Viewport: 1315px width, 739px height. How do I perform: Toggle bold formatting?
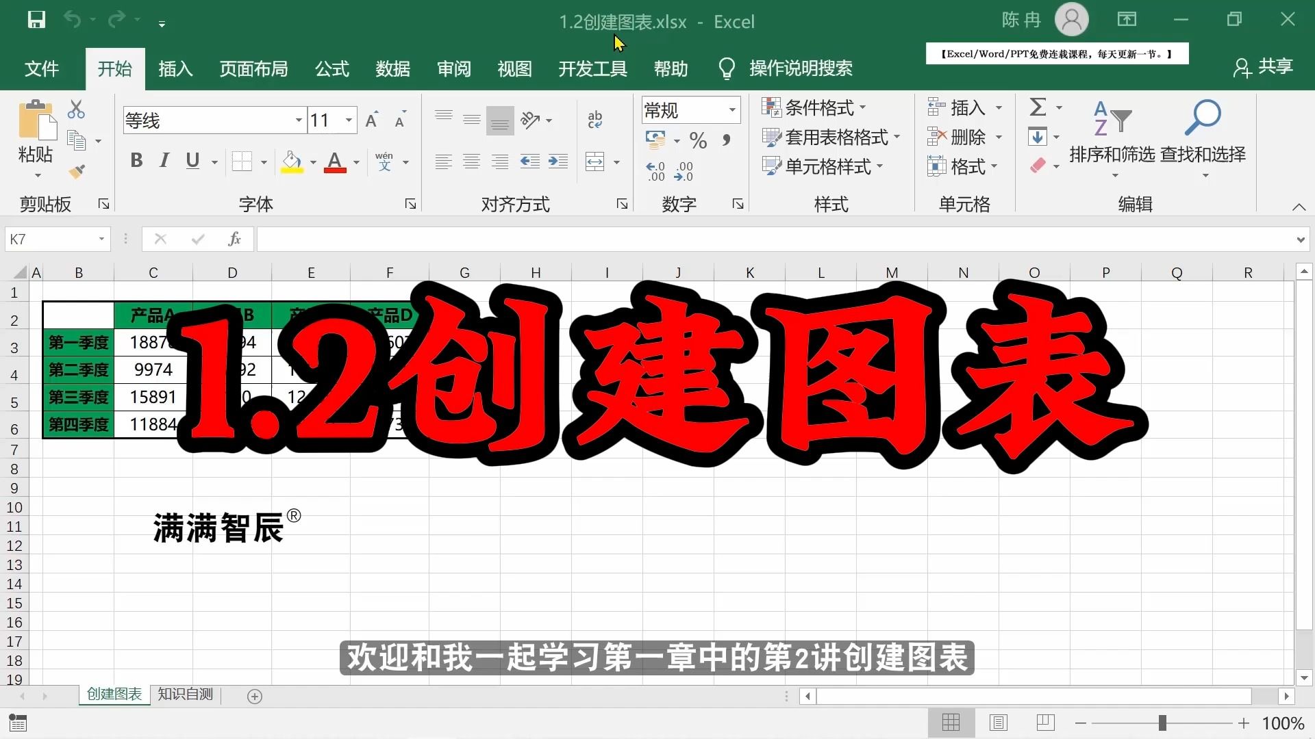click(x=136, y=161)
